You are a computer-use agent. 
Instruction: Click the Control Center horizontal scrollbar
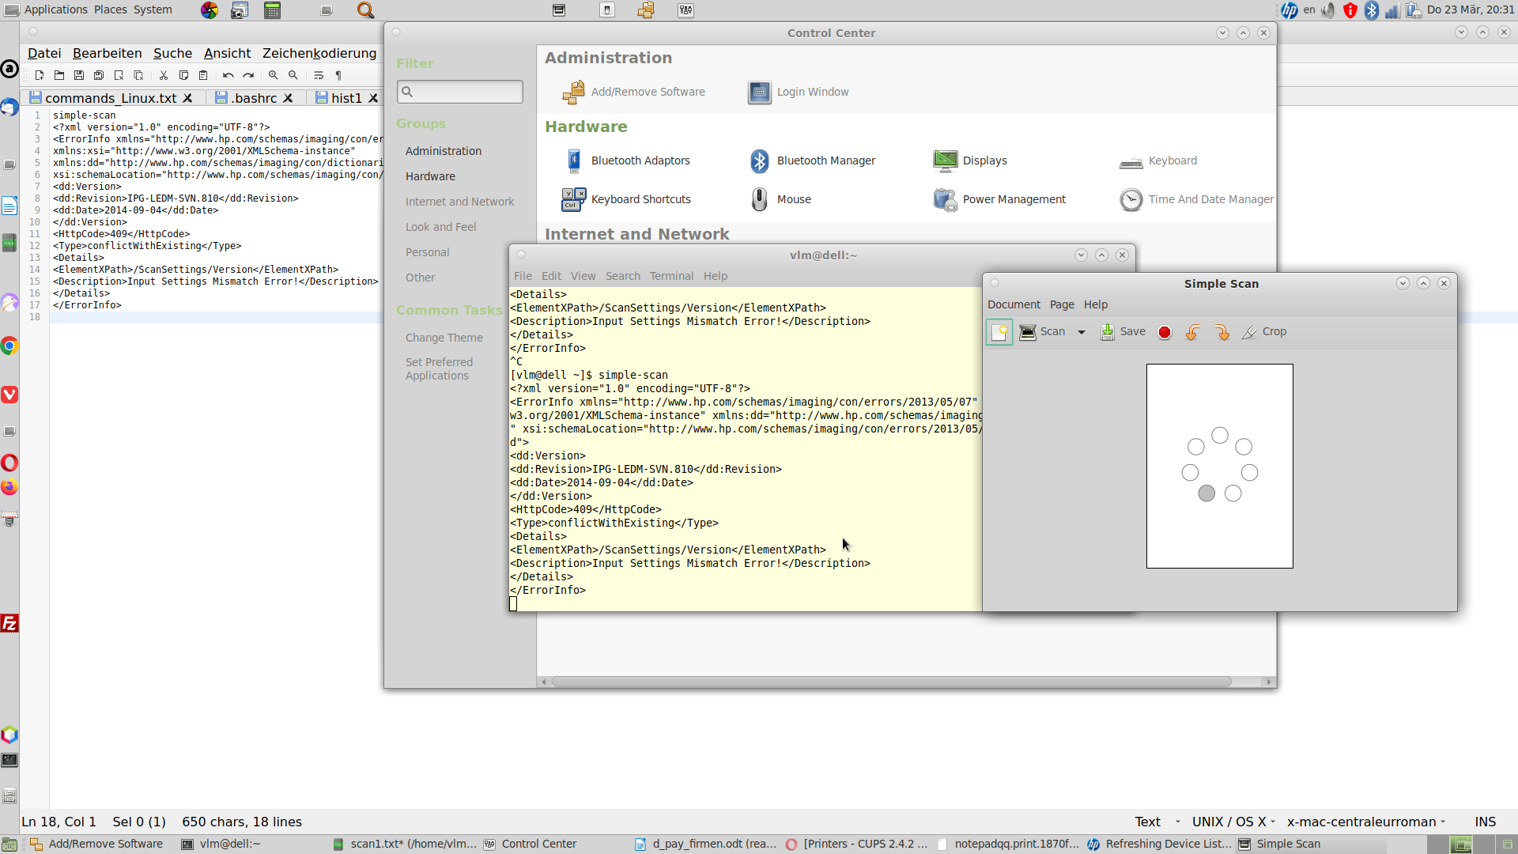point(891,682)
